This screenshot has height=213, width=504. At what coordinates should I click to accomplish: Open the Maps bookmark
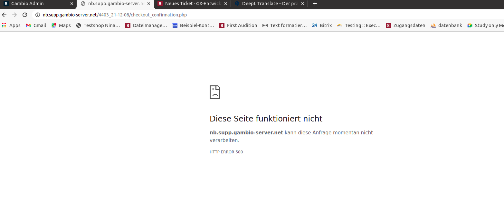coord(61,25)
